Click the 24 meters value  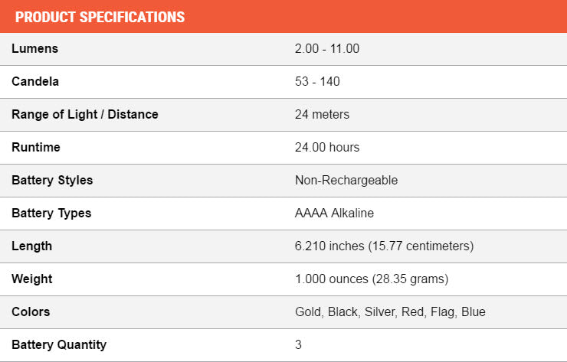click(322, 114)
